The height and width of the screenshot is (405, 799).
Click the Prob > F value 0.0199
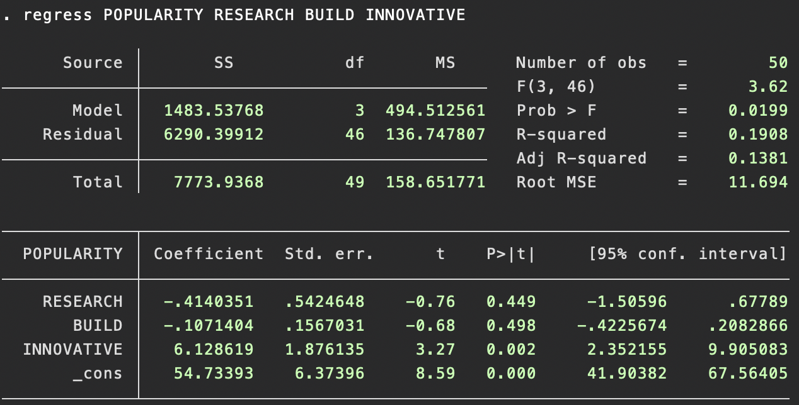[758, 111]
